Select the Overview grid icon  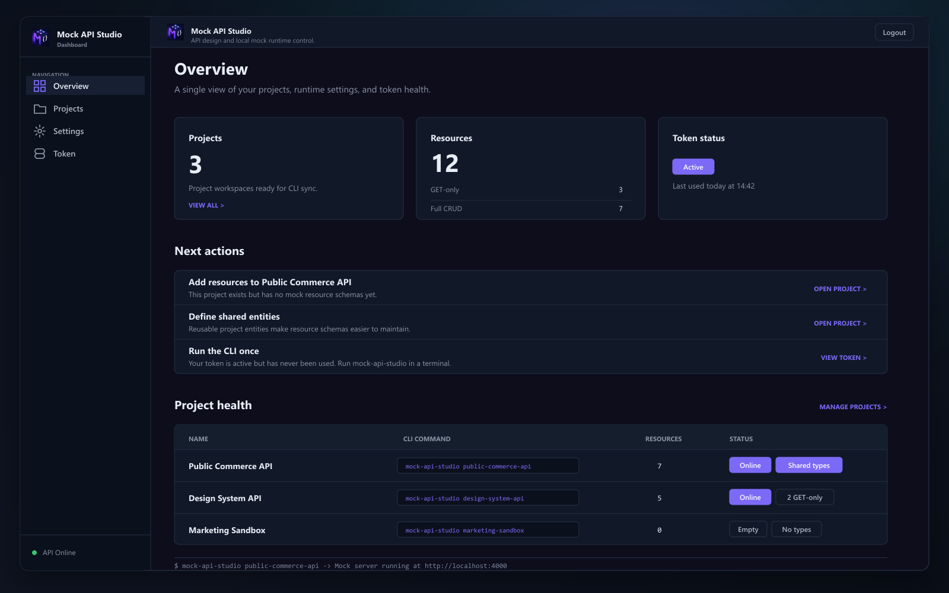[40, 86]
